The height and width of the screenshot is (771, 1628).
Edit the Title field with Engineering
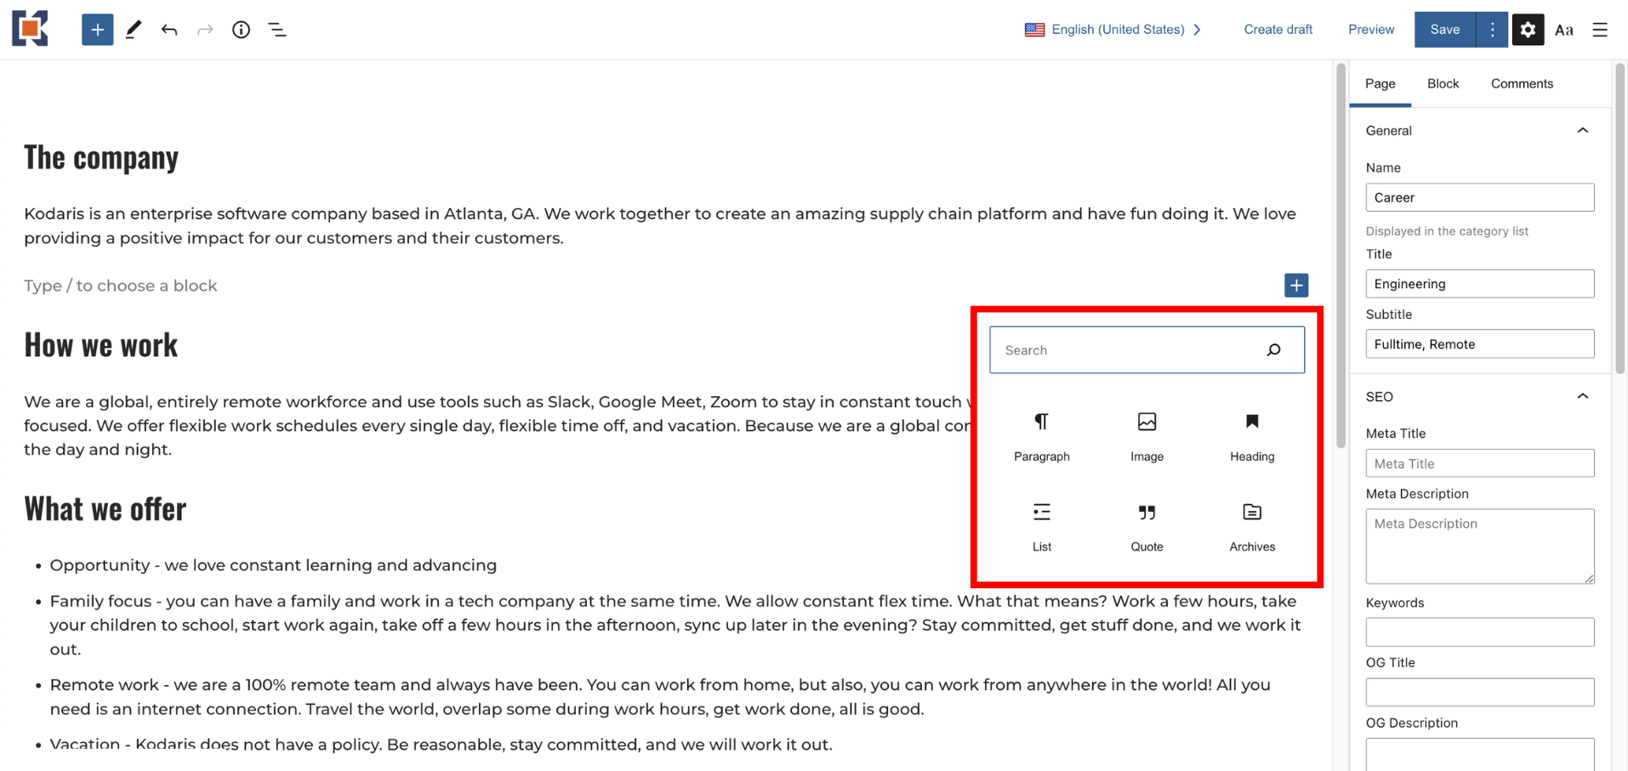(x=1479, y=284)
